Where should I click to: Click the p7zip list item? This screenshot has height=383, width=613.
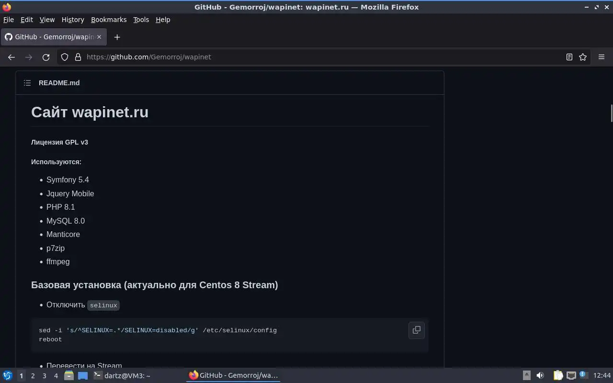click(56, 248)
